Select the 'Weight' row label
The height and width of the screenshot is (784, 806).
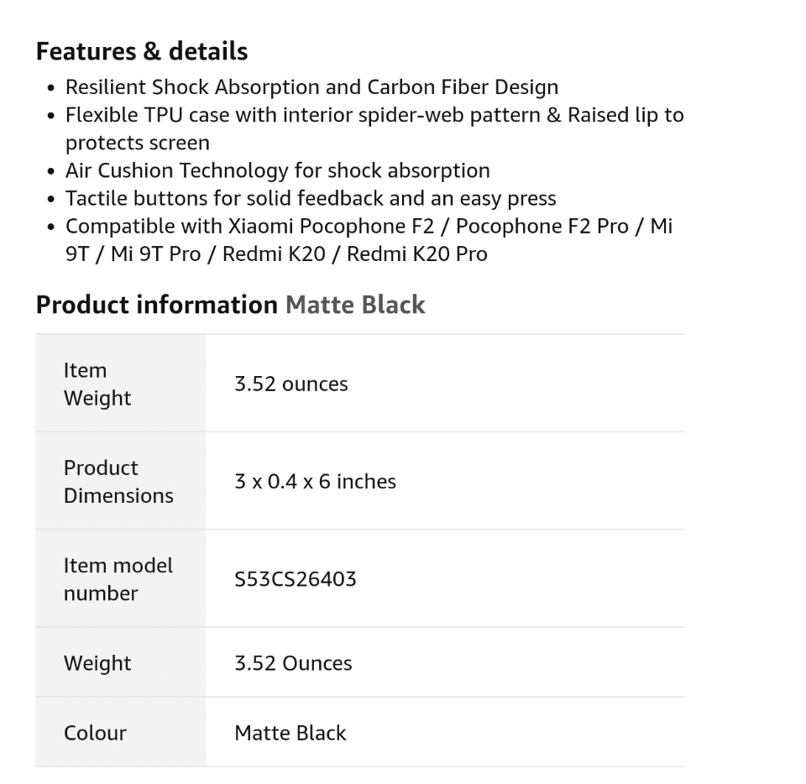[97, 663]
